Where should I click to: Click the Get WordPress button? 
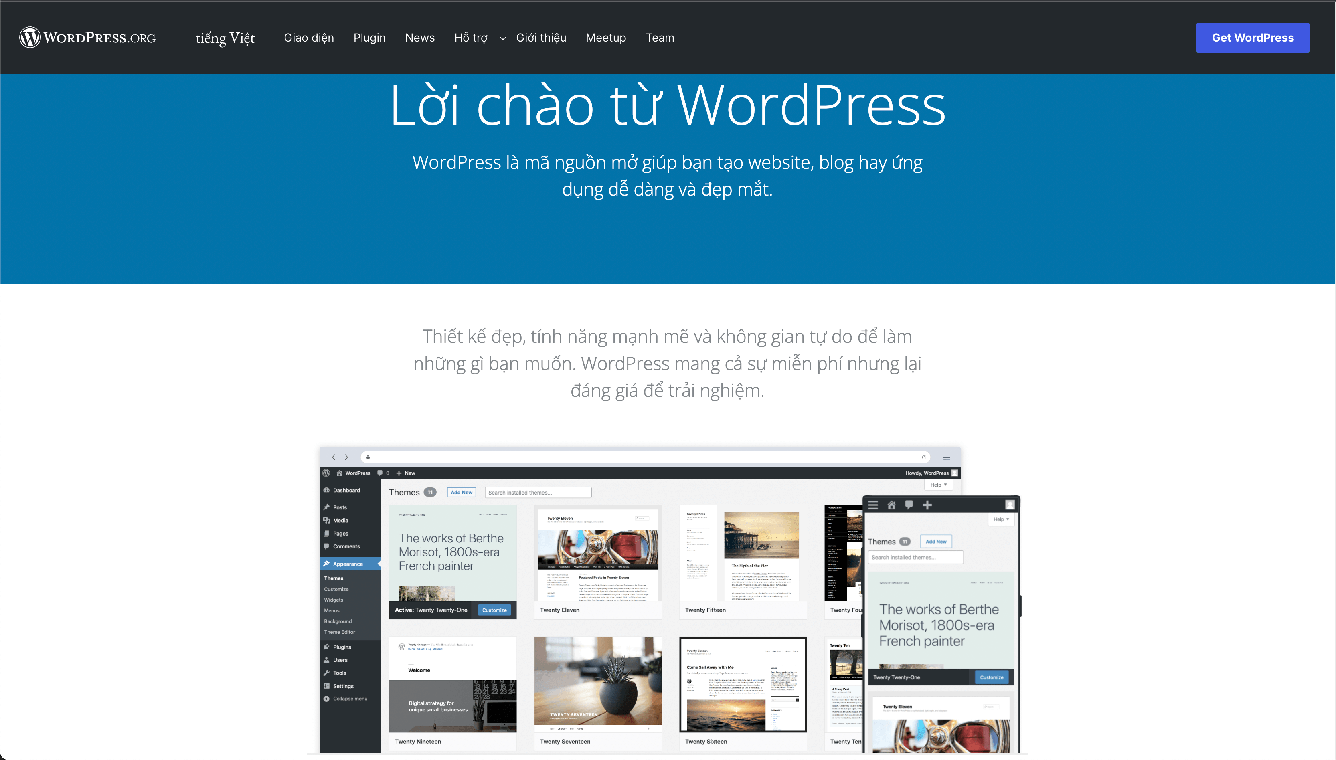tap(1253, 38)
